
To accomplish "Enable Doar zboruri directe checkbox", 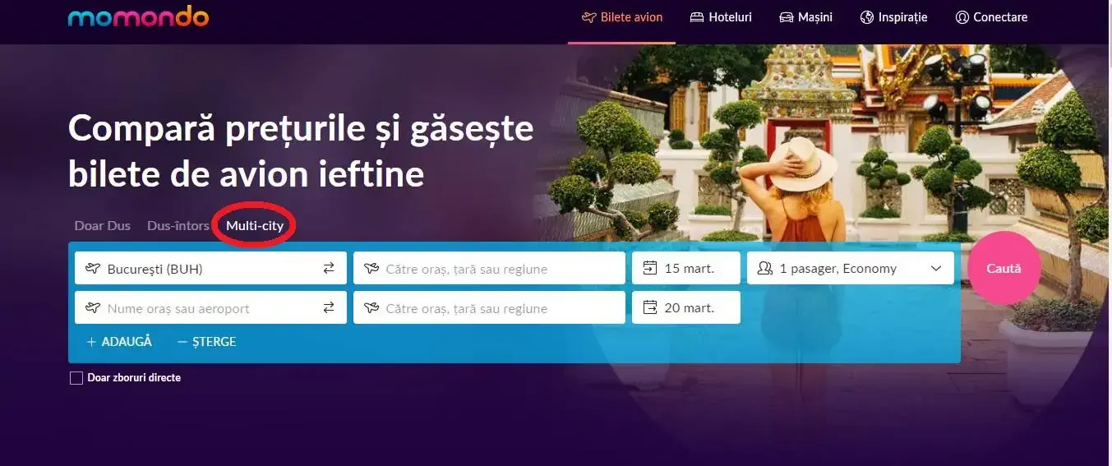I will (x=76, y=378).
